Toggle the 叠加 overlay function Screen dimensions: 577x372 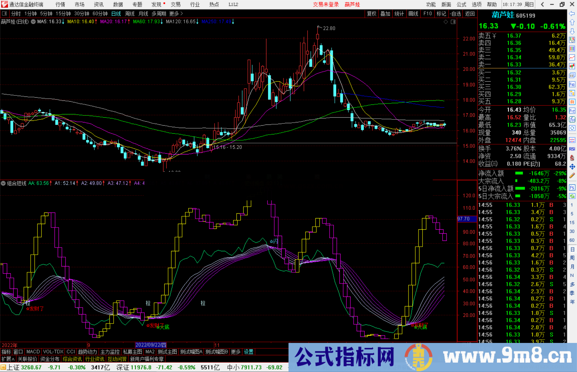point(385,14)
